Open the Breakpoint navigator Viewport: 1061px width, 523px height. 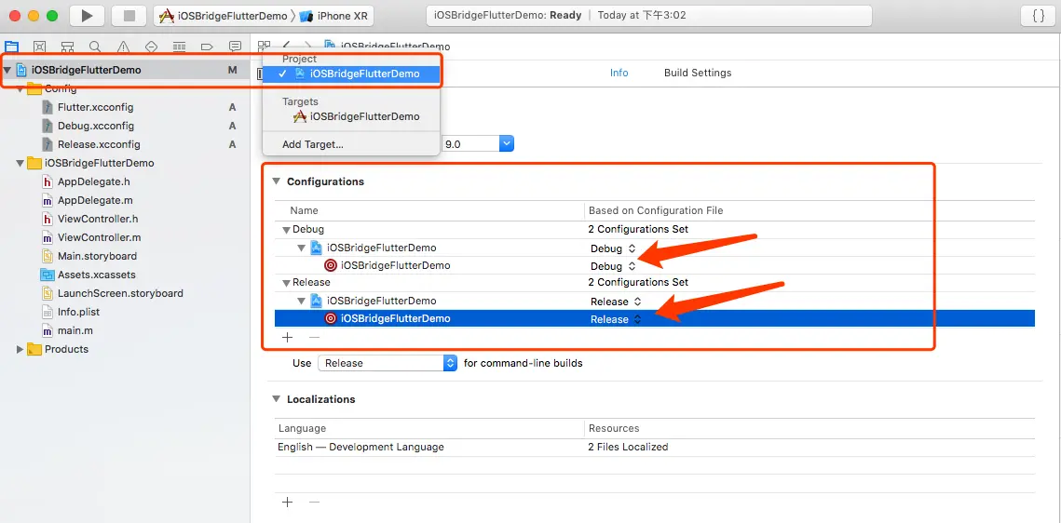(207, 47)
